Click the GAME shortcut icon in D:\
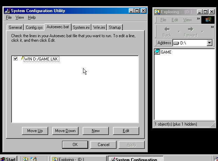This screenshot has width=218, height=161. [157, 52]
